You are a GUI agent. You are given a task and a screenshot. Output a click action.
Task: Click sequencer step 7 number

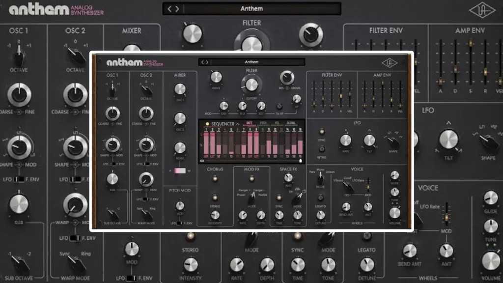pyautogui.click(x=244, y=130)
